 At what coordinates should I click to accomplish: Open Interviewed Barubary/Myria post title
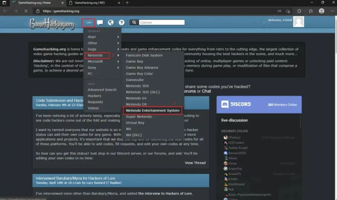point(75,178)
